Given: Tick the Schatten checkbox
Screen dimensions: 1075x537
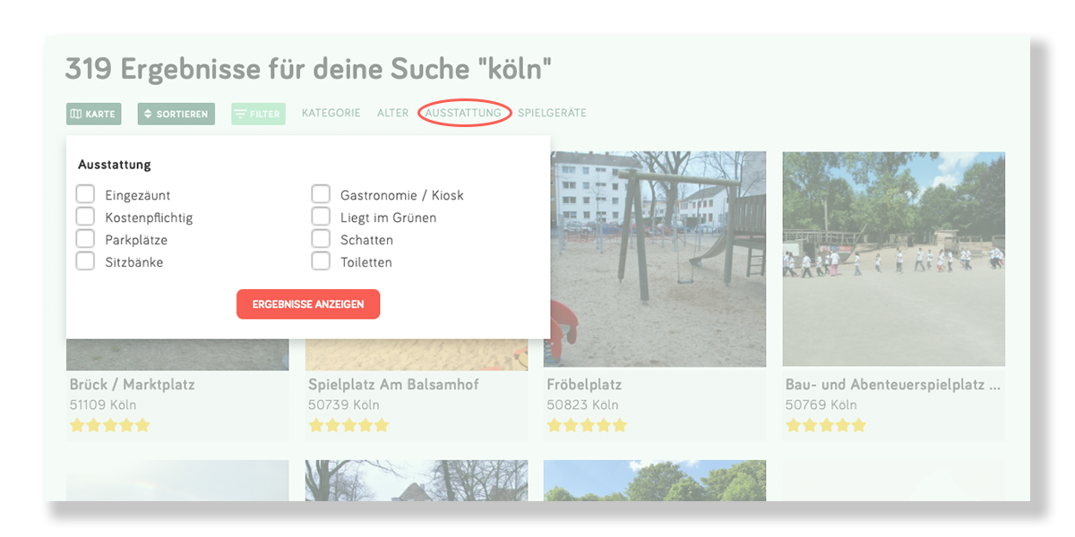Looking at the screenshot, I should coord(321,239).
